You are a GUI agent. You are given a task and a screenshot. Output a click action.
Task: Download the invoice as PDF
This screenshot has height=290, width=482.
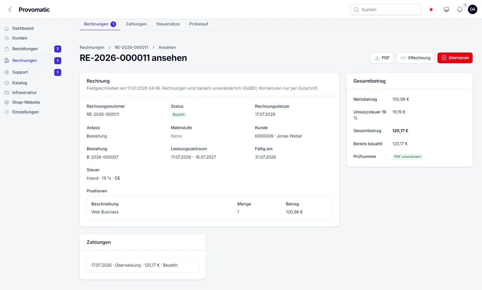click(382, 58)
